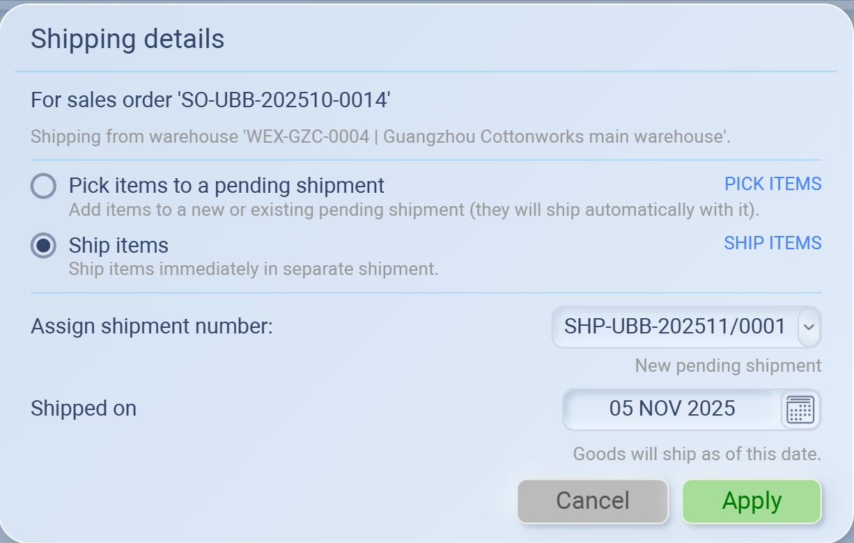Viewport: 854px width, 543px height.
Task: Select the 'Ship items' radio button
Action: (43, 246)
